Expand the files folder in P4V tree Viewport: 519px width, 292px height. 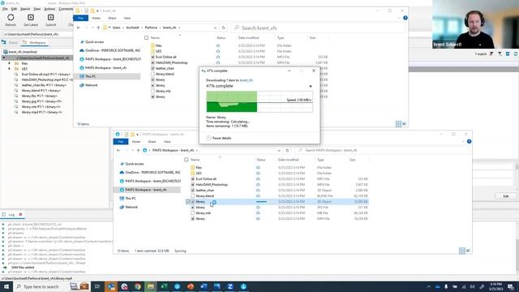(9, 63)
